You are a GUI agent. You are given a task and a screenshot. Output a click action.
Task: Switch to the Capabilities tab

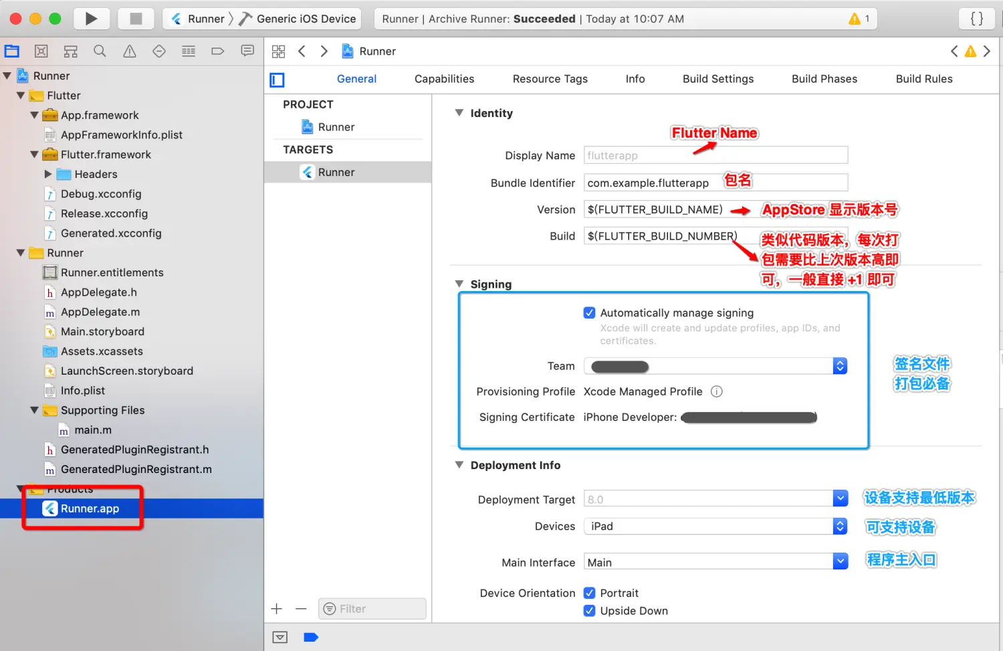(444, 79)
